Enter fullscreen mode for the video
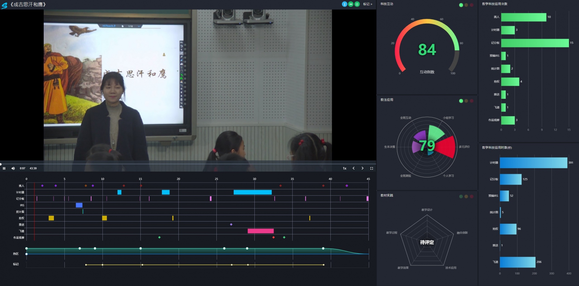Image resolution: width=579 pixels, height=286 pixels. 371,168
